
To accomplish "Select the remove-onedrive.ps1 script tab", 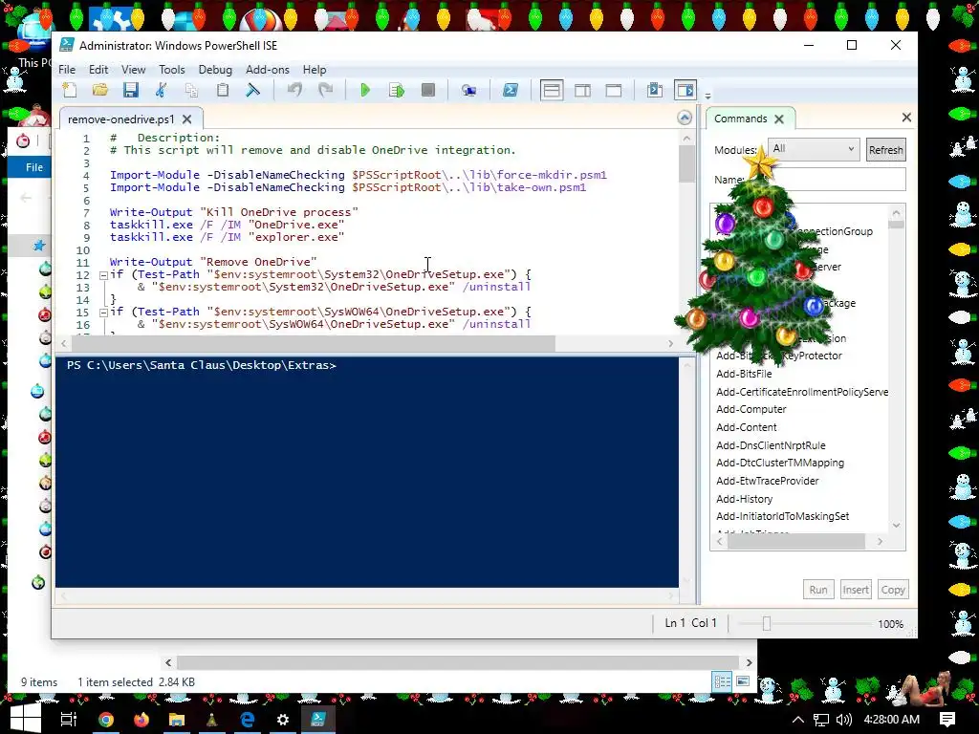I will [x=121, y=119].
